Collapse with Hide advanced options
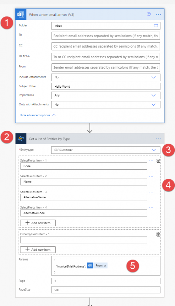Viewport: 175px width, 306px height. point(38,115)
